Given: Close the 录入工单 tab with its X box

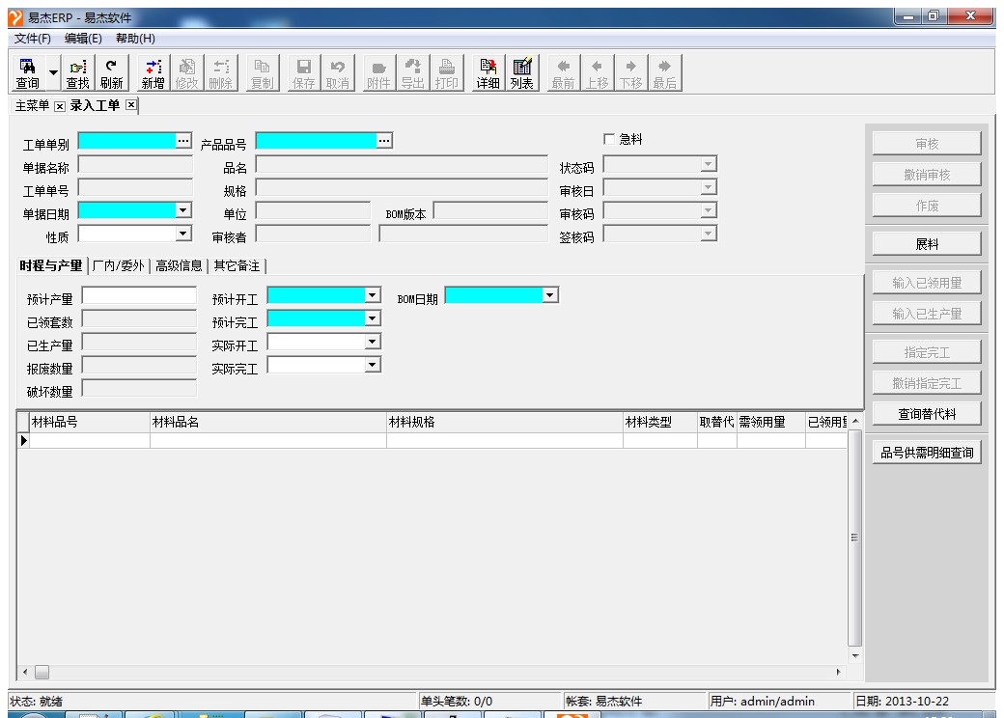Looking at the screenshot, I should 131,105.
